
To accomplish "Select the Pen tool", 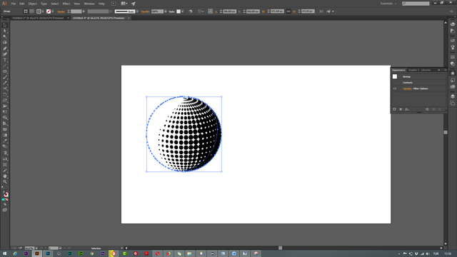I will coord(5,49).
